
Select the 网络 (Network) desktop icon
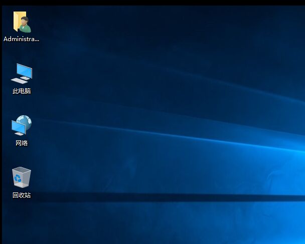click(22, 125)
